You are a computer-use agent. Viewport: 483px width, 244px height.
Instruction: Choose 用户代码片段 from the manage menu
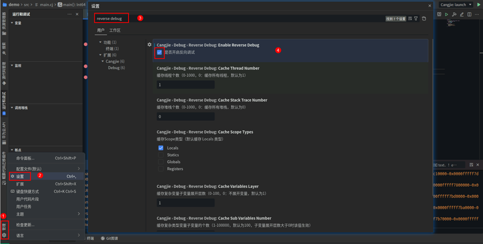pos(46,199)
